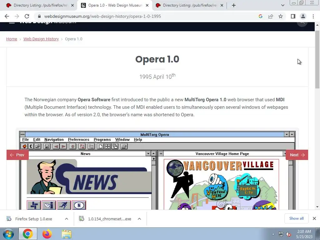Viewport: 320px width, 240px height.
Task: Open Web Design History breadcrumb link
Action: 41,39
